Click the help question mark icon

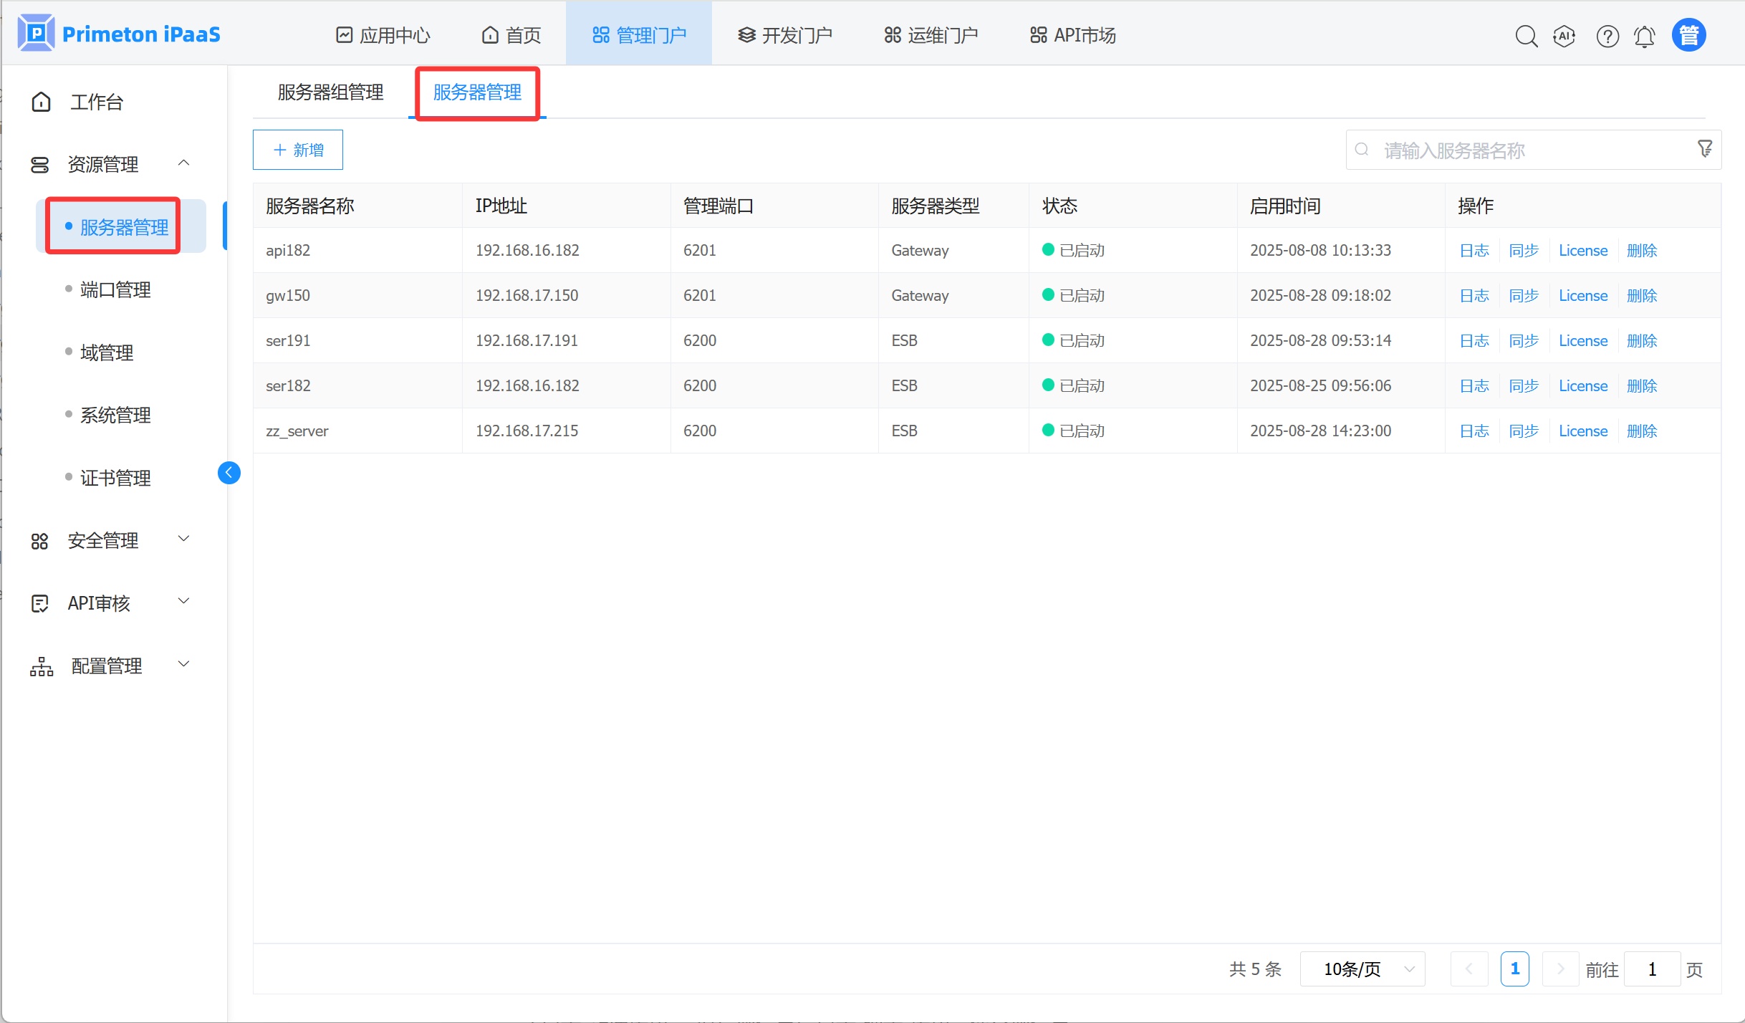point(1607,36)
